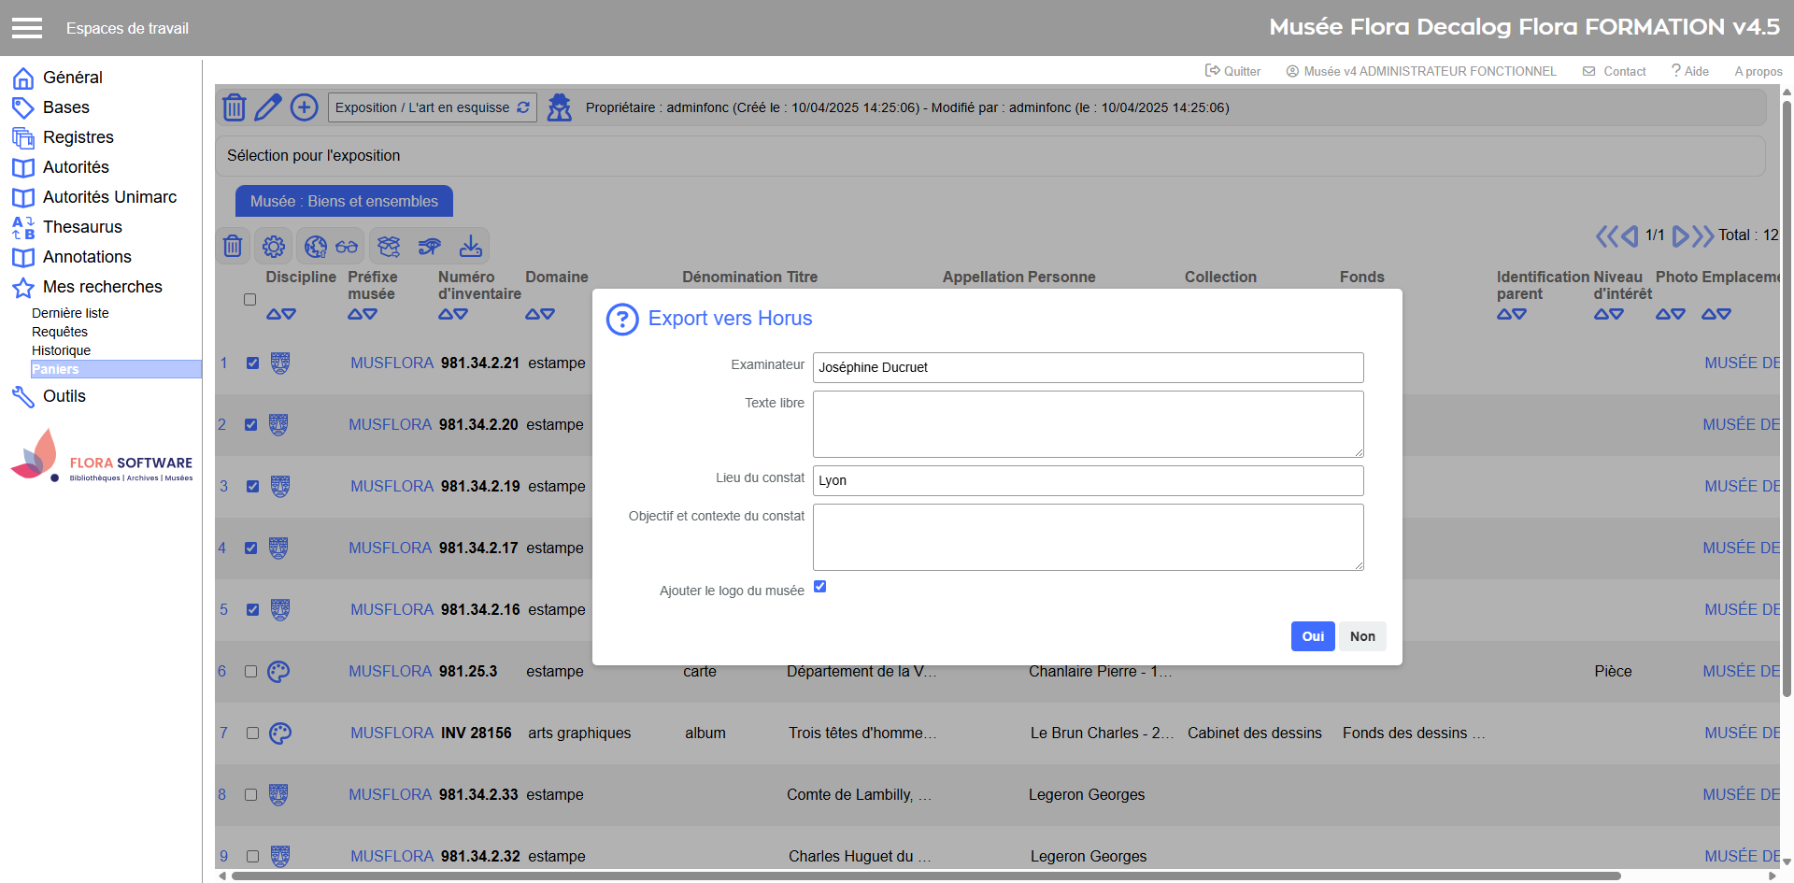1794x883 pixels.
Task: Select the 'Musée : Biens et ensembles' tab
Action: pyautogui.click(x=344, y=202)
